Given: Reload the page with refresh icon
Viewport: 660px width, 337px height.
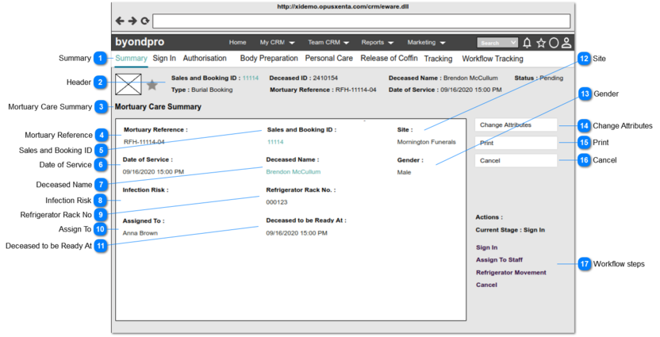Looking at the screenshot, I should (145, 21).
